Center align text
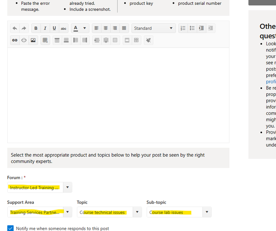This screenshot has height=231, width=276. (106, 28)
